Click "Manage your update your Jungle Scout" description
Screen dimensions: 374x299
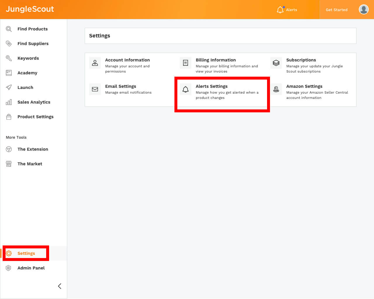tap(314, 69)
